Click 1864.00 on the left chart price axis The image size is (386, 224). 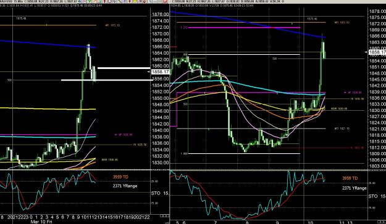[160, 53]
